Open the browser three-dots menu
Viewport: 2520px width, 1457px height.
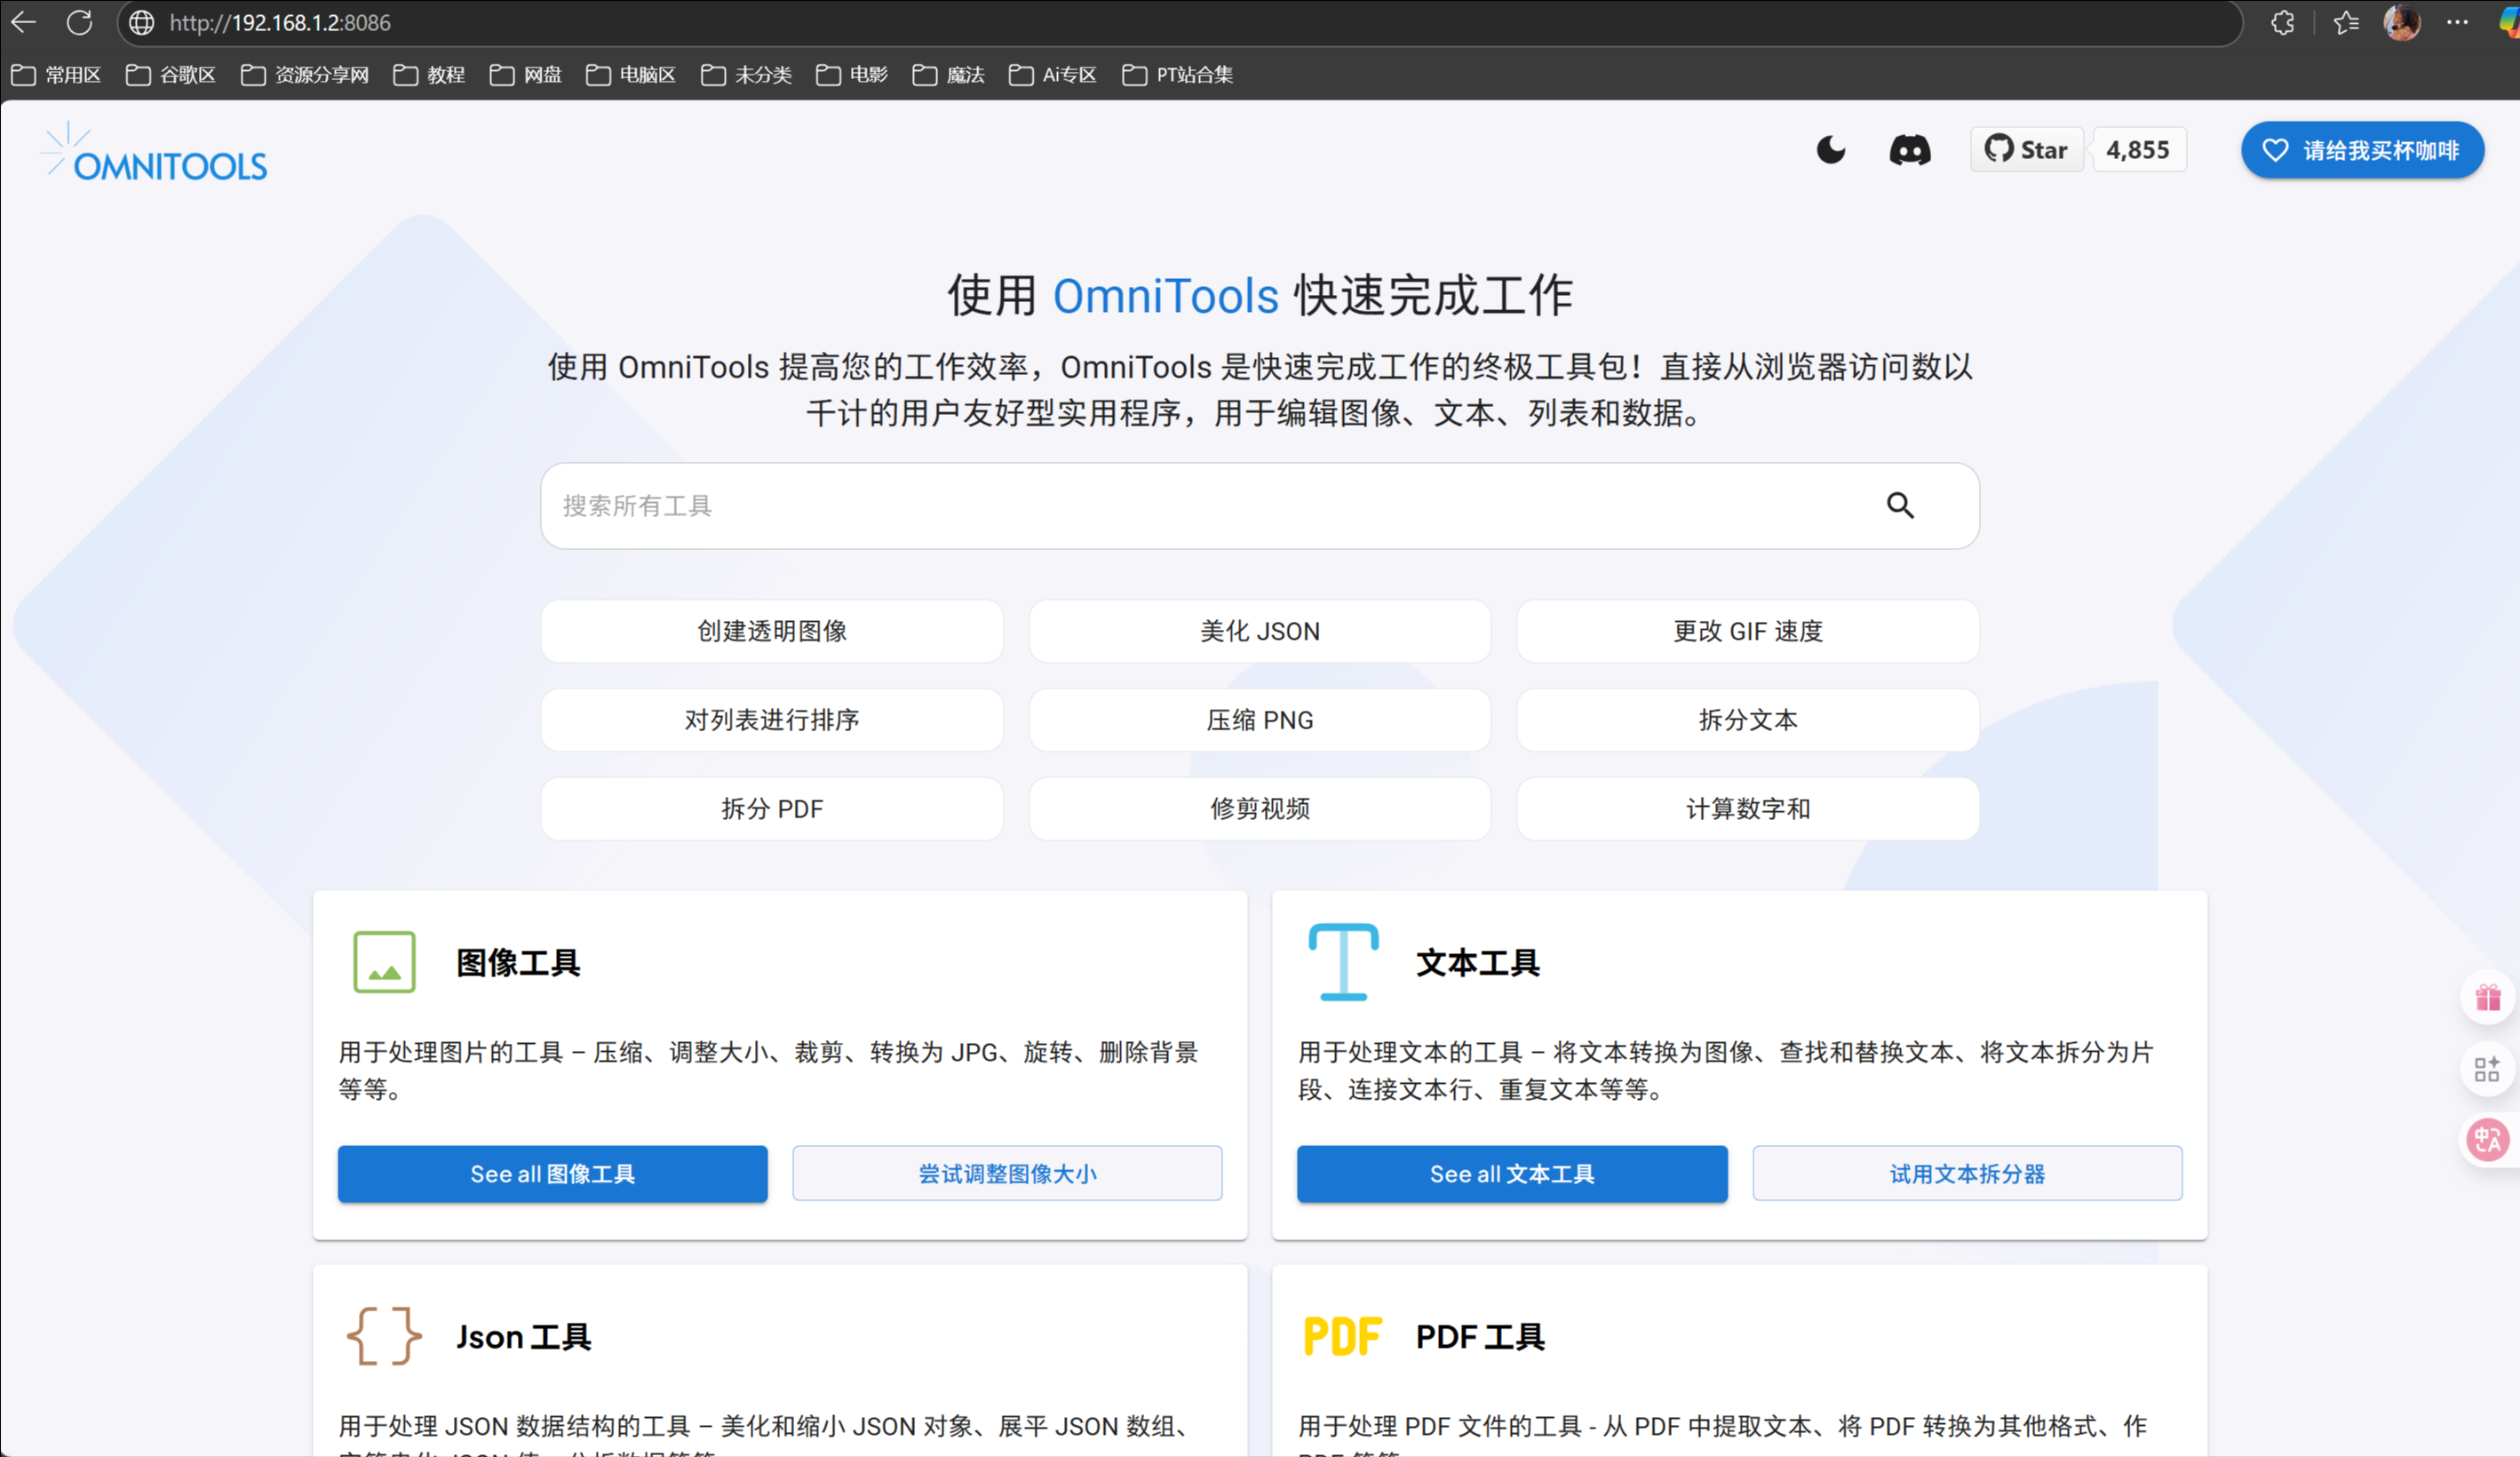point(2457,22)
